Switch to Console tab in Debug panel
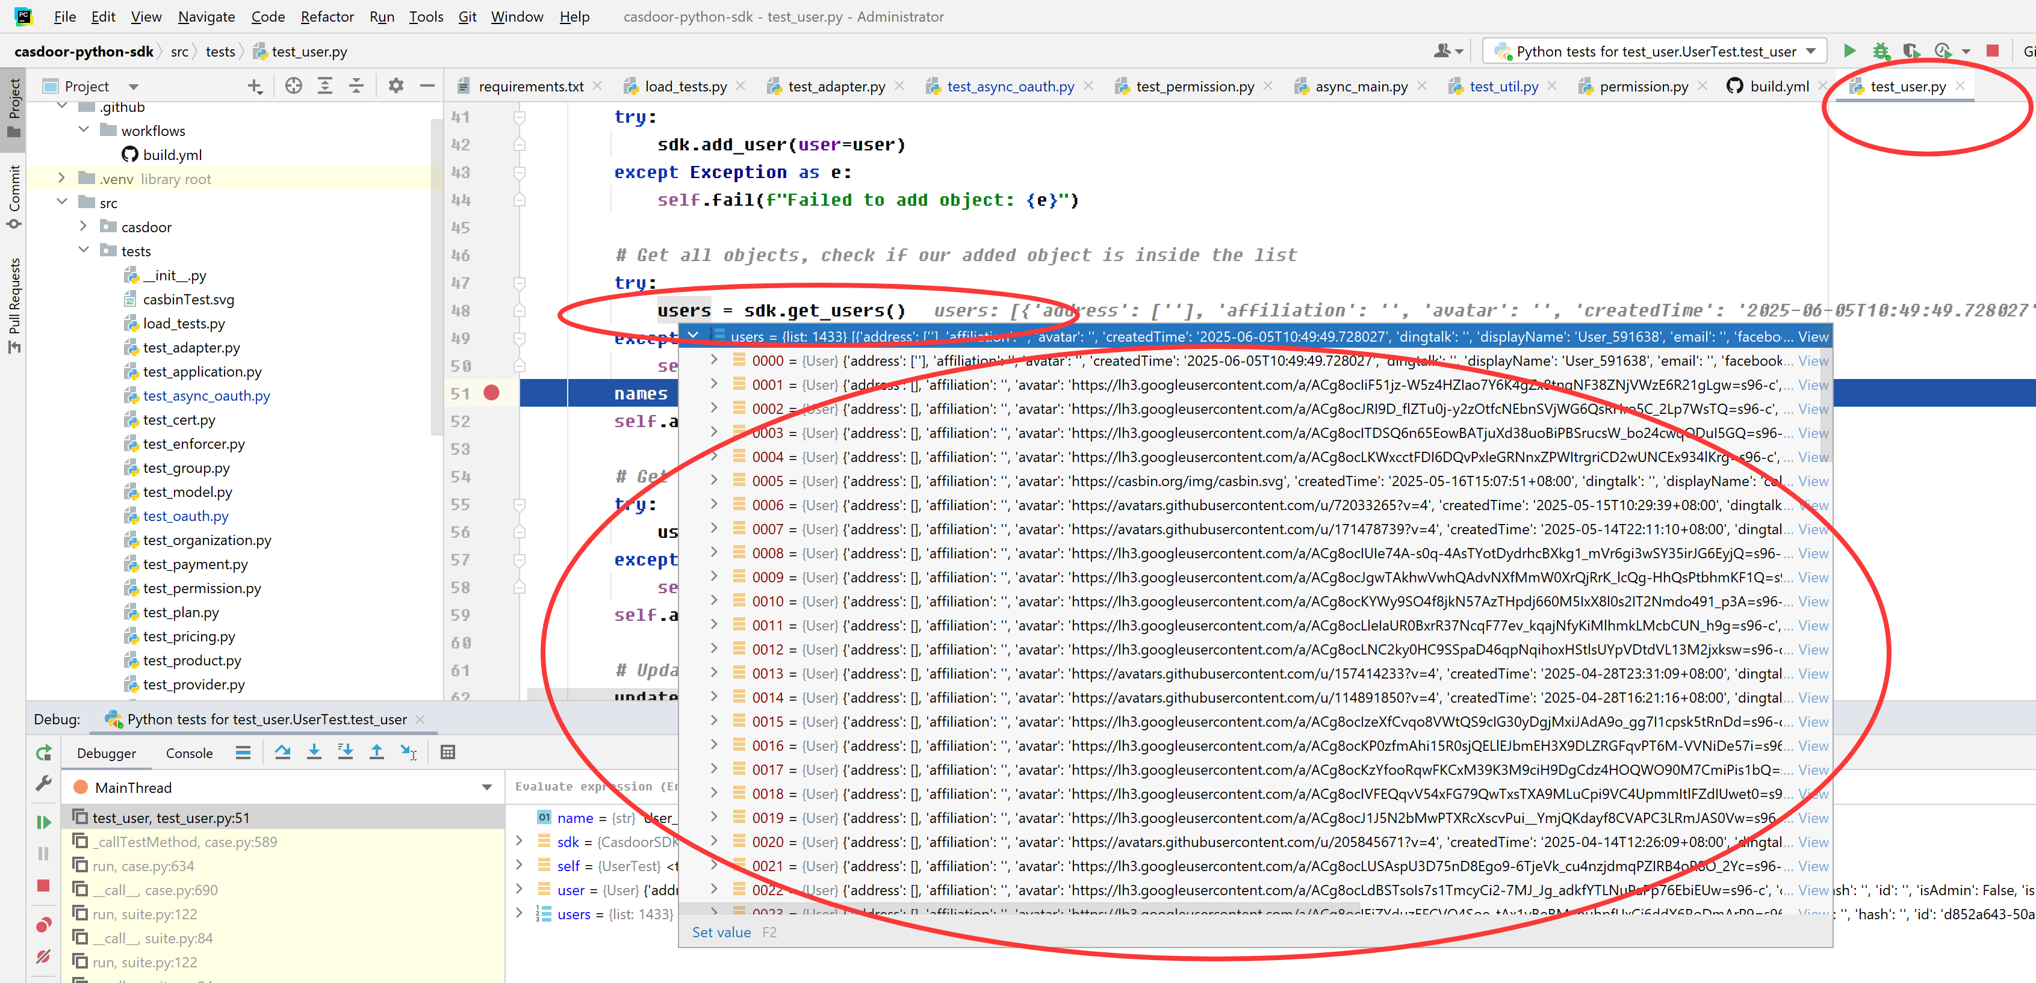 189,753
